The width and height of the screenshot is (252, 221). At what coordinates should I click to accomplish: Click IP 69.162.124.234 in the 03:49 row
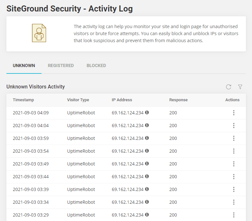tap(128, 164)
